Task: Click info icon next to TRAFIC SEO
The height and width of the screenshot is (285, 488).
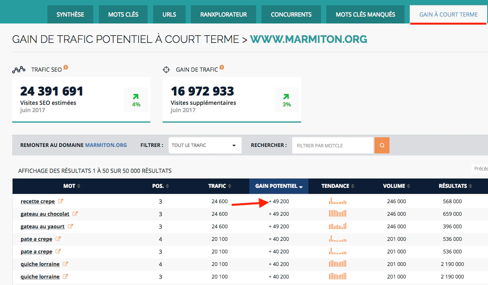Action: coord(66,68)
